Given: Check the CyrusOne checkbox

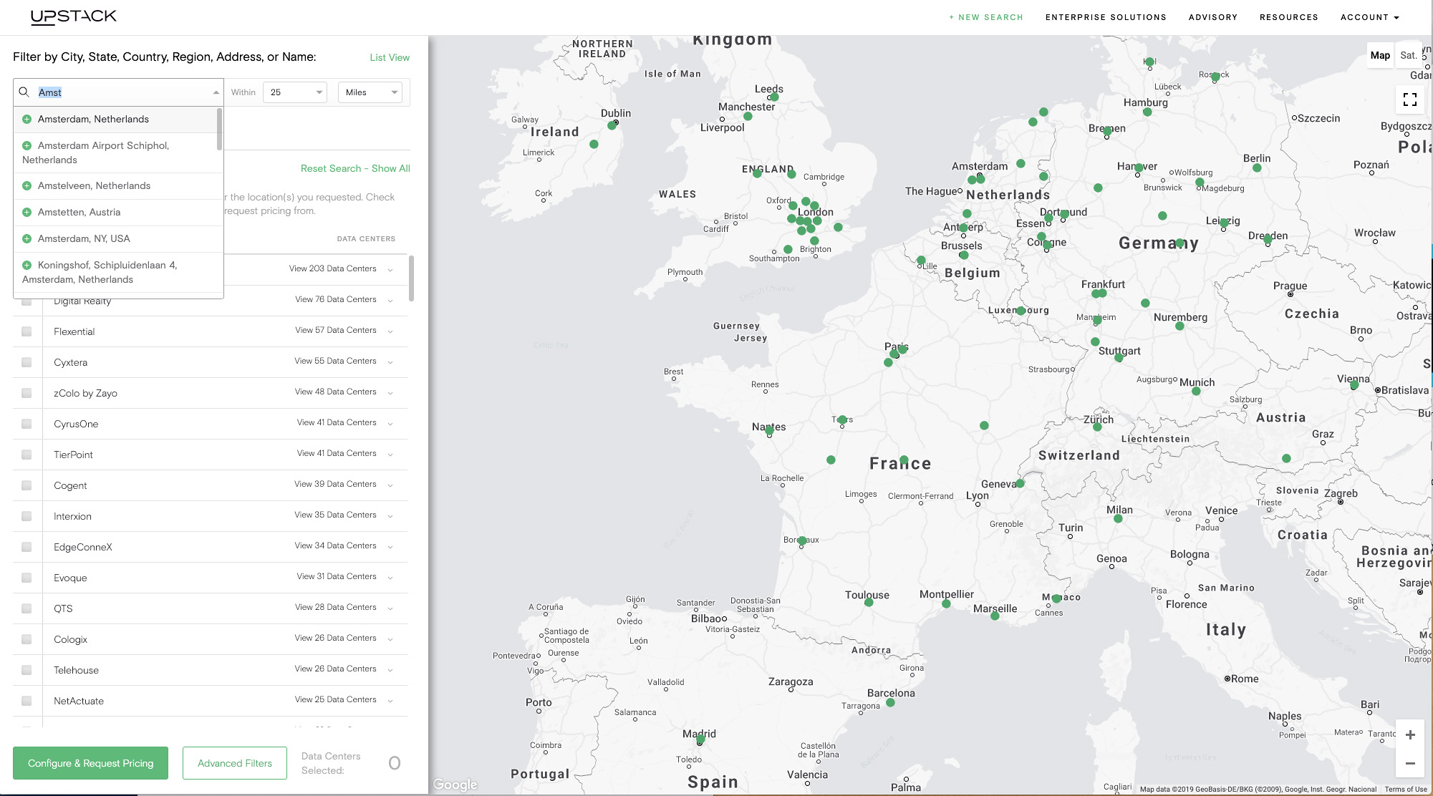Looking at the screenshot, I should point(26,424).
